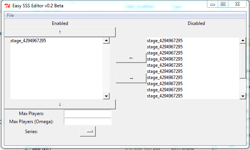Minimize the Easy SSS Editor window
The height and width of the screenshot is (150, 250).
click(213, 4)
